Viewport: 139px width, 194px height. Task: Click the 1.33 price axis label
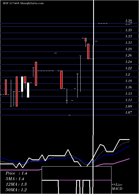click(128, 36)
